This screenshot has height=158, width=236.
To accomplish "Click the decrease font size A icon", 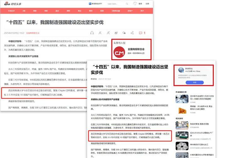I will pos(100,33).
